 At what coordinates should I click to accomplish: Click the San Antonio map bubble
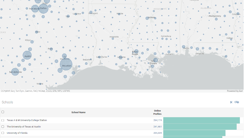15,72
